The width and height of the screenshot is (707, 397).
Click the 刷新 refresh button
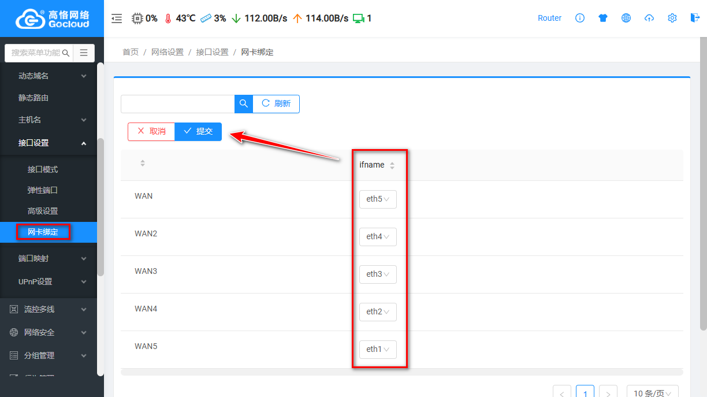[276, 104]
